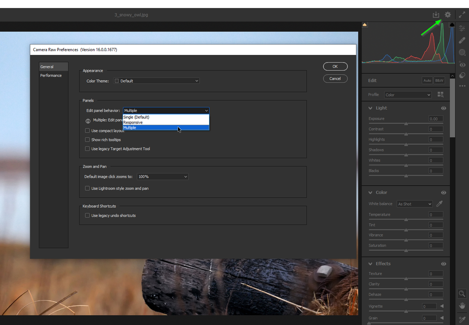This screenshot has height=325, width=469.
Task: Toggle full screen mode arrows icon
Action: pyautogui.click(x=462, y=15)
